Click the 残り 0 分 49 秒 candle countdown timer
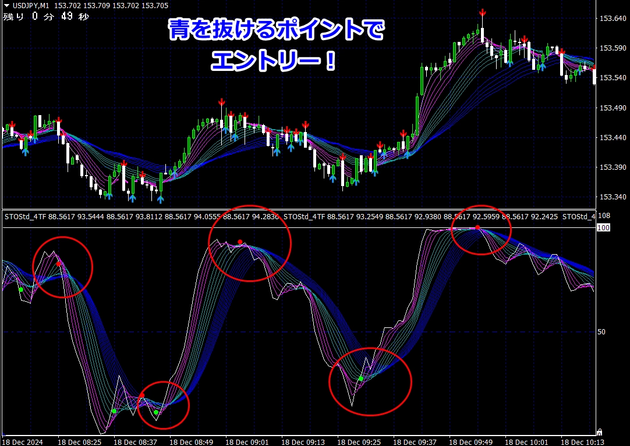The image size is (630, 446). pos(45,16)
